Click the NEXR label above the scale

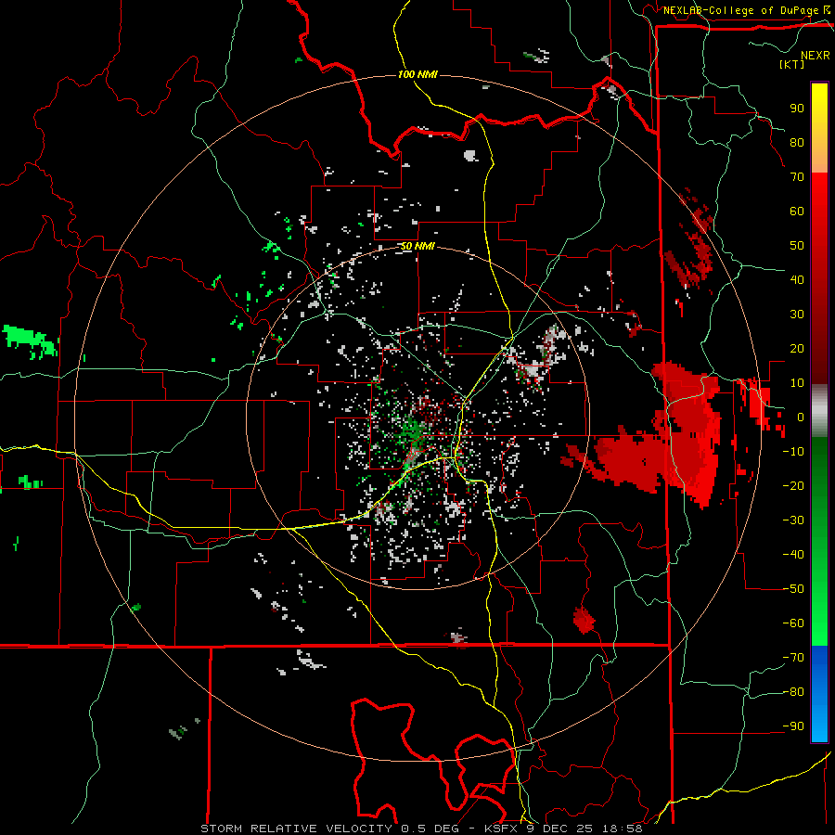coord(815,56)
